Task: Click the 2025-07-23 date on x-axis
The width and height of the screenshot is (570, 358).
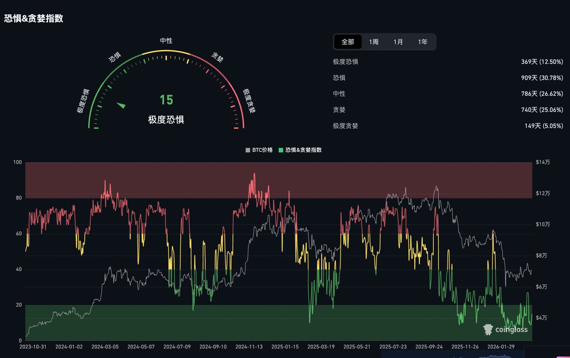Action: coord(393,347)
